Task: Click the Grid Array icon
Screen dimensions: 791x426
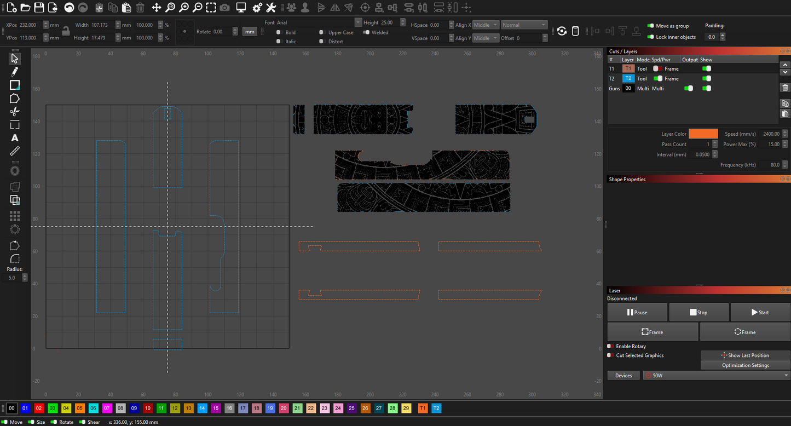Action: 15,216
